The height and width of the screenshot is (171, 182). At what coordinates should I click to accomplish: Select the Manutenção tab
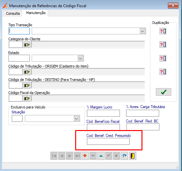[36, 13]
